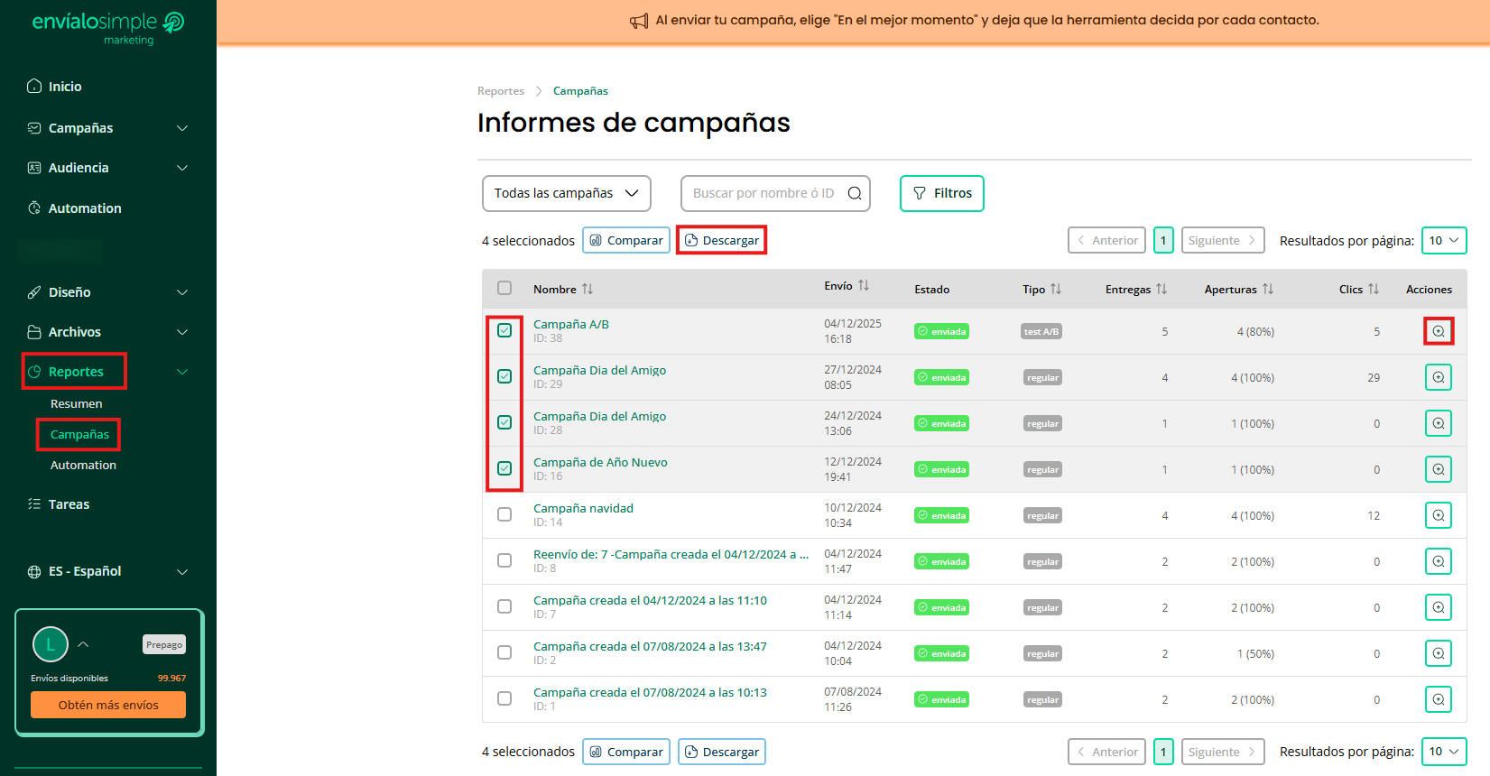Expand Diseño sidebar menu
Image resolution: width=1490 pixels, height=776 pixels.
(108, 292)
